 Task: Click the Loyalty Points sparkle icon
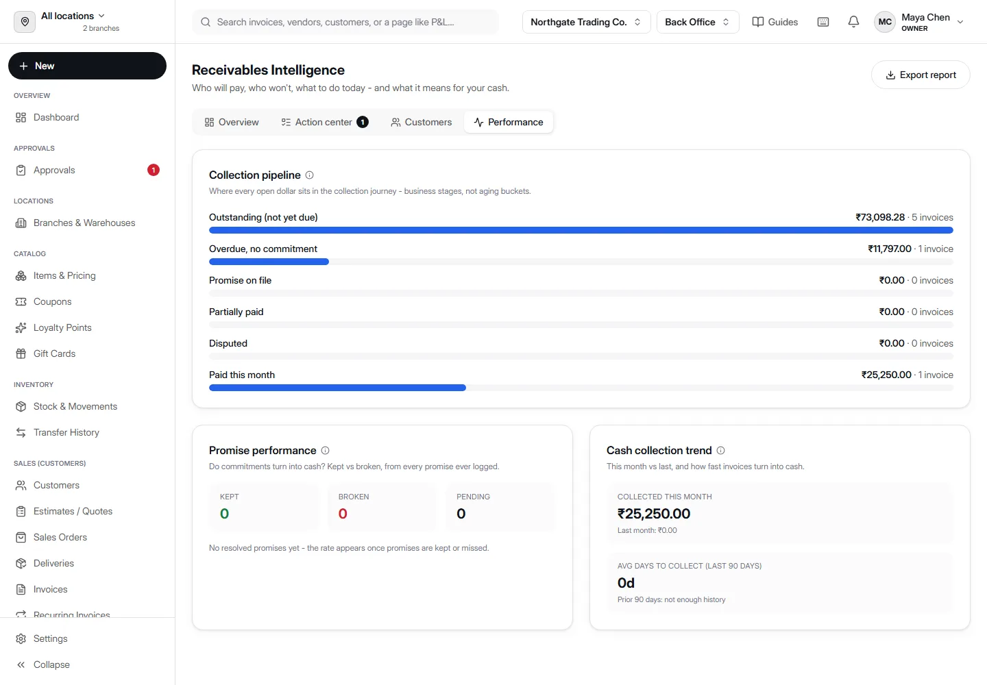[21, 328]
